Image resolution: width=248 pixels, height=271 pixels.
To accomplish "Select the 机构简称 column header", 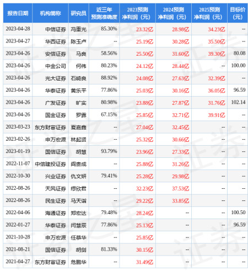I will pos(50,13).
